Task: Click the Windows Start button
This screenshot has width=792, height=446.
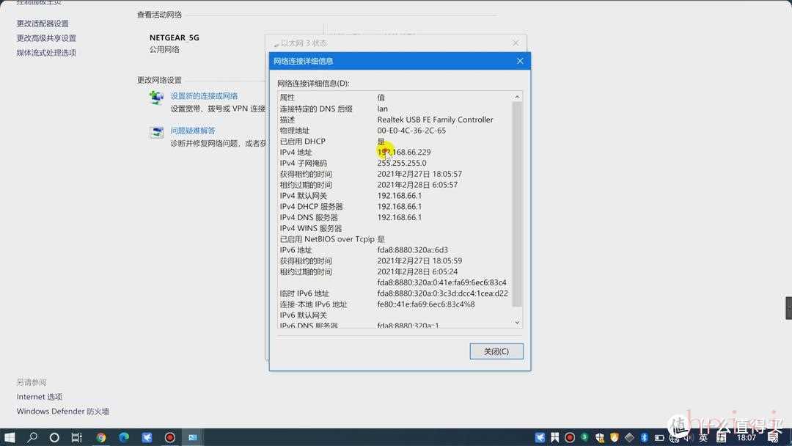Action: coord(10,437)
